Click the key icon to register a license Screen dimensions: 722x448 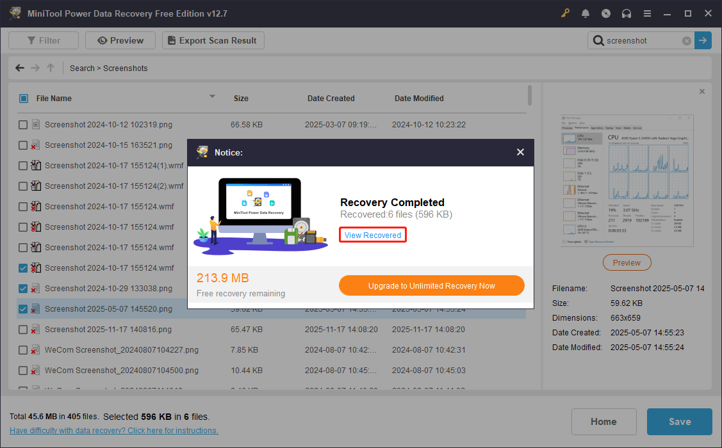[565, 13]
